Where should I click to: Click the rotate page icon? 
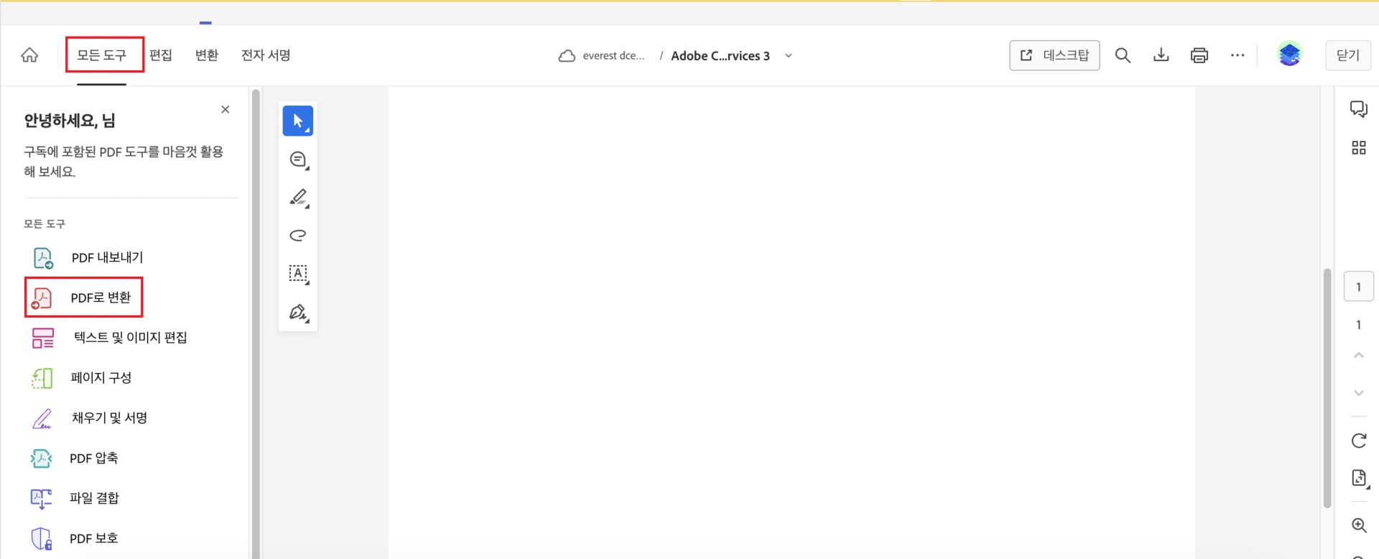click(1358, 440)
